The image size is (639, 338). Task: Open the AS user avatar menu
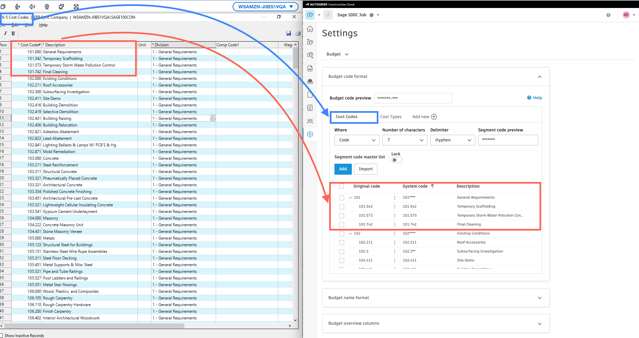coord(626,15)
